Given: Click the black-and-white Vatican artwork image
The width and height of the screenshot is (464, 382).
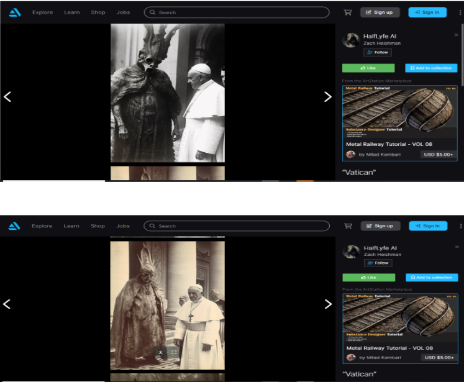Looking at the screenshot, I should point(168,93).
